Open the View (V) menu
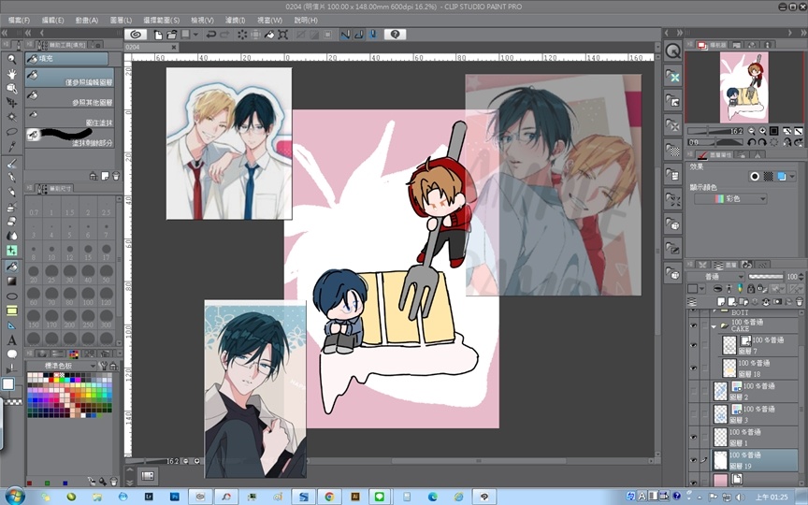This screenshot has width=808, height=505. point(202,20)
